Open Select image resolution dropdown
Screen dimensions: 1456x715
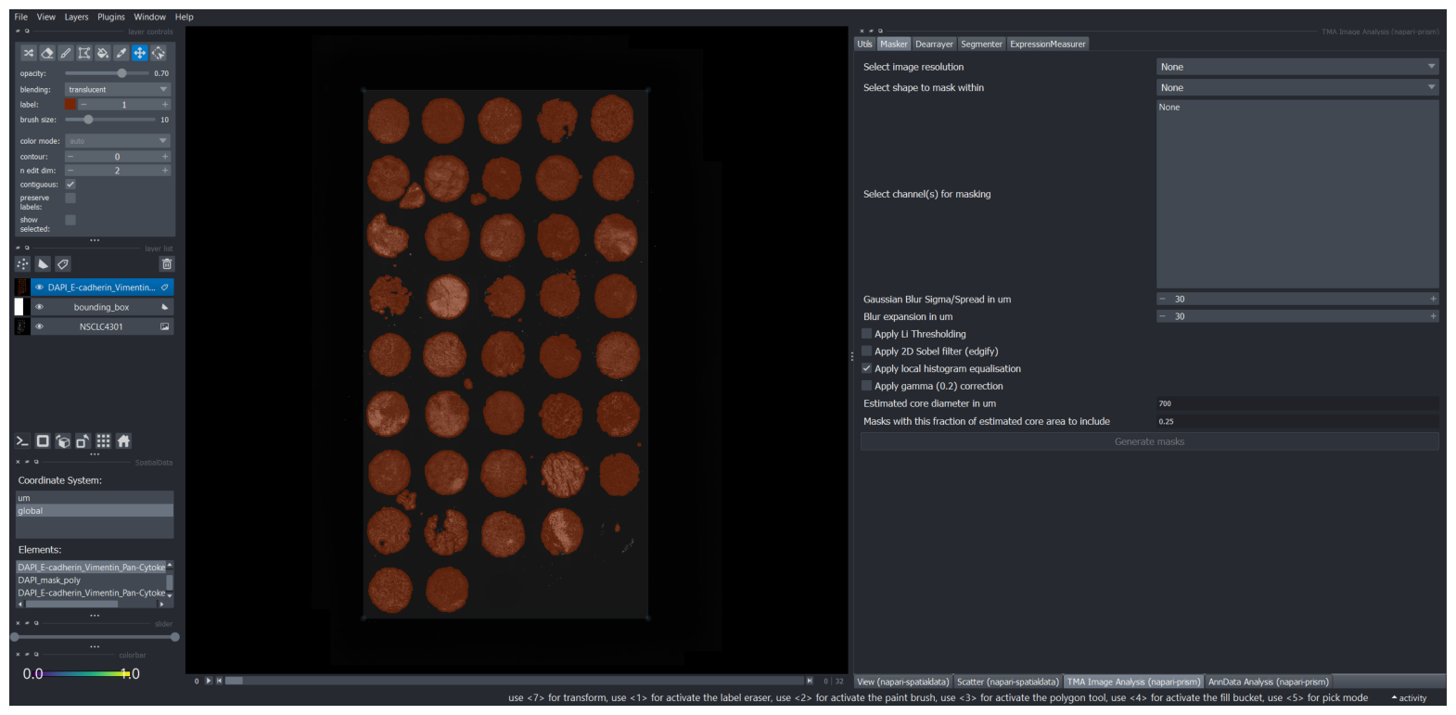coord(1297,67)
